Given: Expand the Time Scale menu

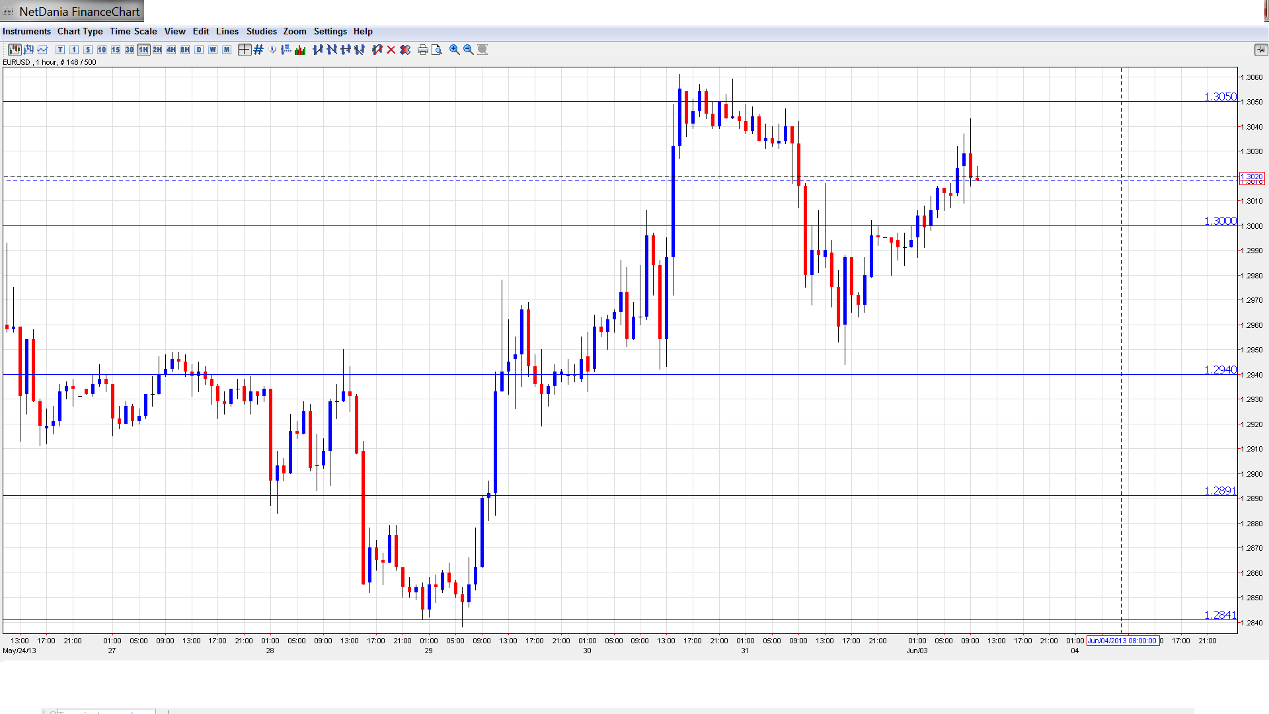Looking at the screenshot, I should (x=133, y=31).
